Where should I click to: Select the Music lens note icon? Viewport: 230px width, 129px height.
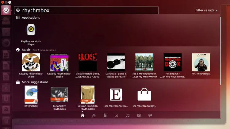[128, 115]
